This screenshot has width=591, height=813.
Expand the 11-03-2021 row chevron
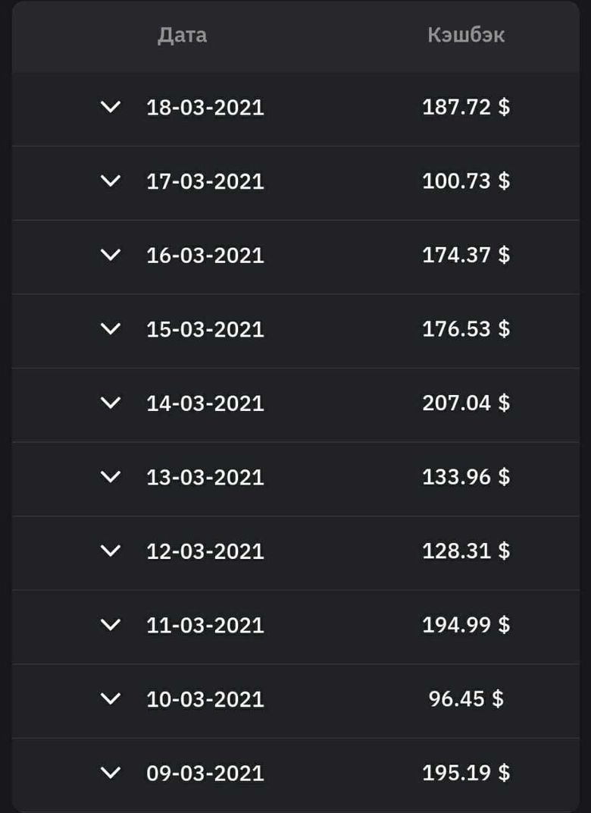(111, 624)
